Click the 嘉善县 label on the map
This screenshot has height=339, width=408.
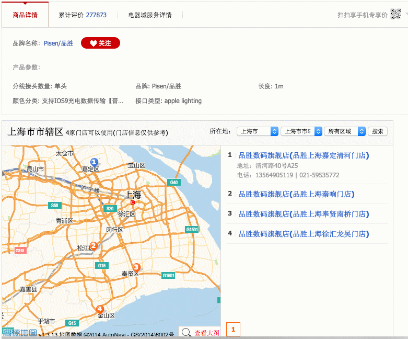point(29,289)
